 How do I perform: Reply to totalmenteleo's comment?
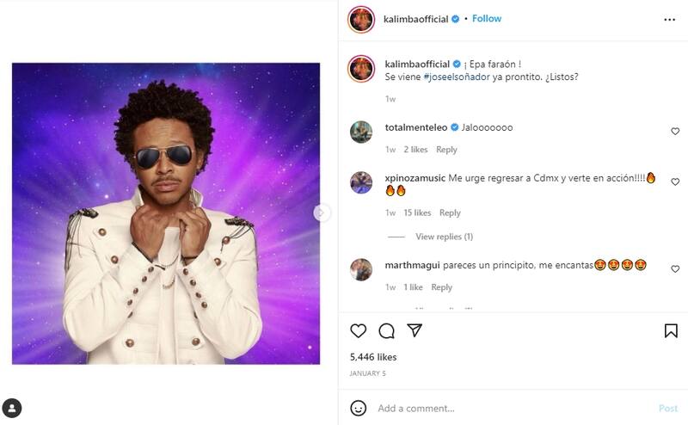pyautogui.click(x=446, y=150)
